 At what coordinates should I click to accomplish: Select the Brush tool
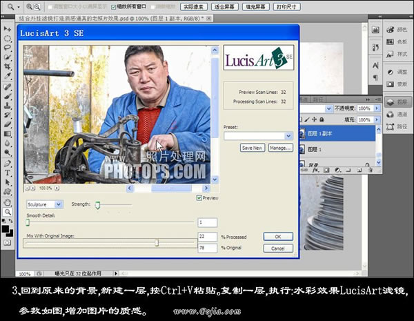[8, 96]
